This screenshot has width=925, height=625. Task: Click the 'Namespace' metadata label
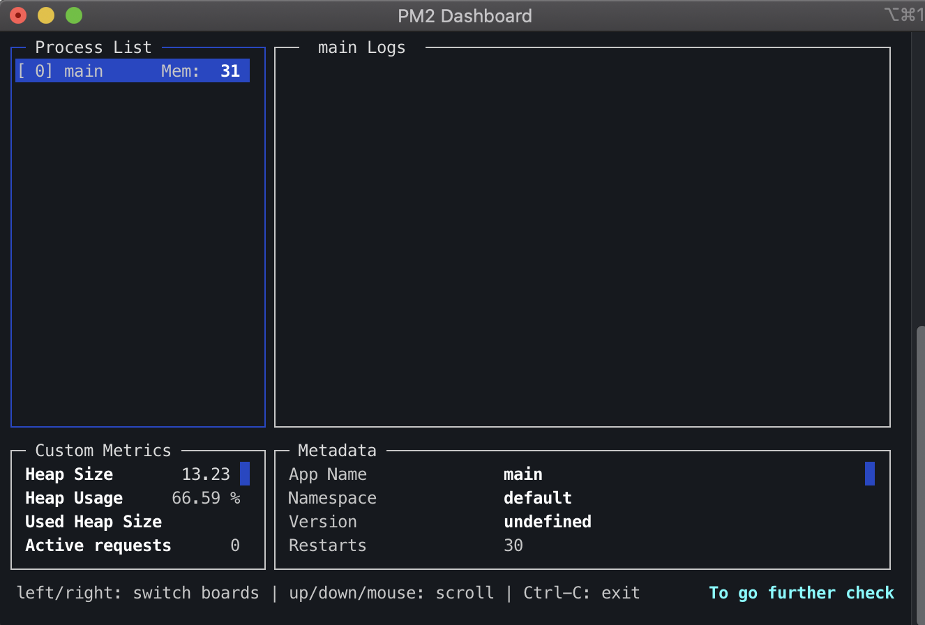[x=333, y=498]
